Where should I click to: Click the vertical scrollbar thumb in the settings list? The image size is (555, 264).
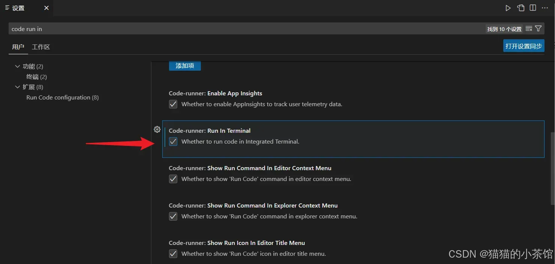coord(552,168)
